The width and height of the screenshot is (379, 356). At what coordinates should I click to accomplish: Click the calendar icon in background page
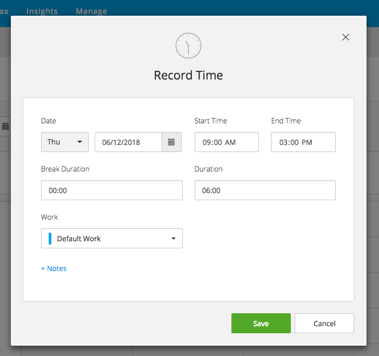pos(5,126)
